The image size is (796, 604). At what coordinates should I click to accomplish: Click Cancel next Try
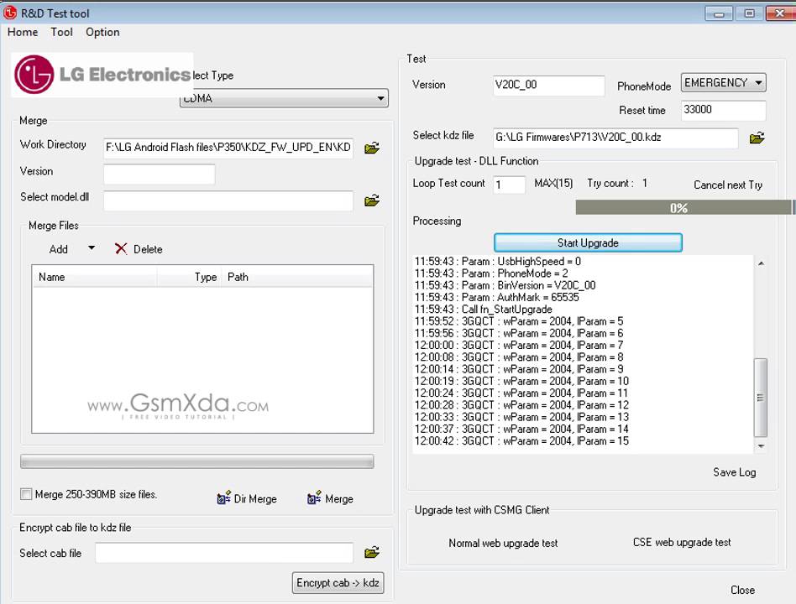[728, 185]
